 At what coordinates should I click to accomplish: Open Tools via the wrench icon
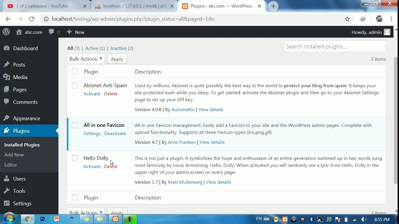(x=7, y=191)
